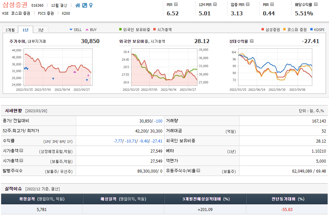Screen dimensions: 329x217
Task: Click PER value 6.52
Action: tap(173, 13)
